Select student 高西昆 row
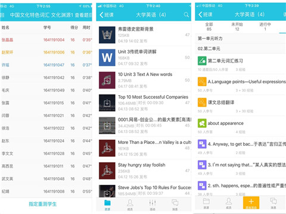Screen dimensions: 286x214 click(x=46, y=166)
